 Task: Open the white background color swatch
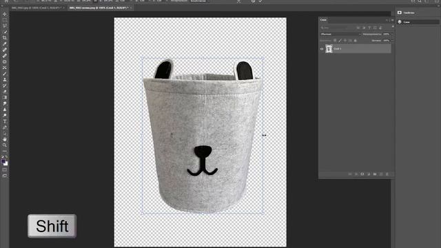6,164
